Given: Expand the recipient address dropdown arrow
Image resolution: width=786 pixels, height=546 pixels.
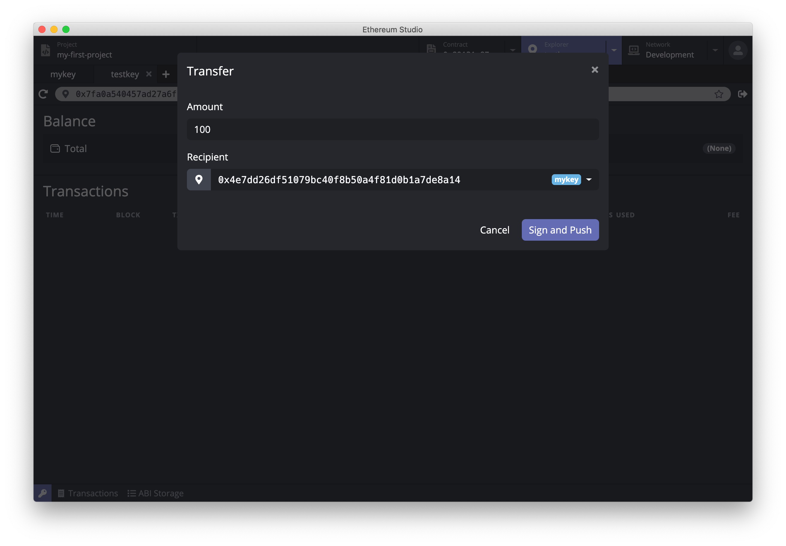Looking at the screenshot, I should pos(589,180).
